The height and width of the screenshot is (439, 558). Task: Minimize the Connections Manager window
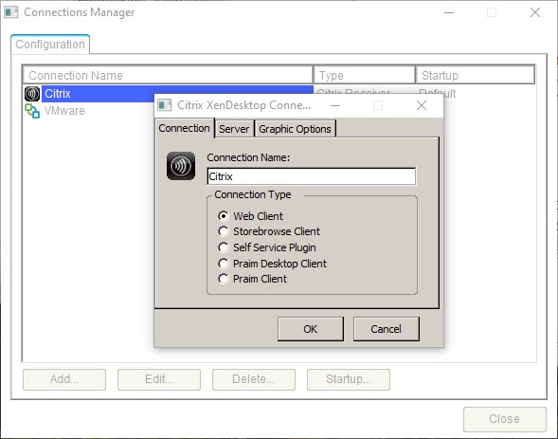449,13
